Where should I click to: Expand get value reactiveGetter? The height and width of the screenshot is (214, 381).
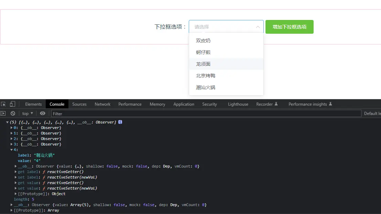tap(15, 183)
